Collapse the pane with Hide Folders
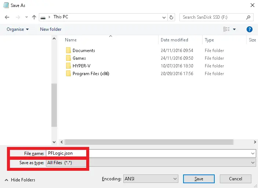 coord(20,180)
